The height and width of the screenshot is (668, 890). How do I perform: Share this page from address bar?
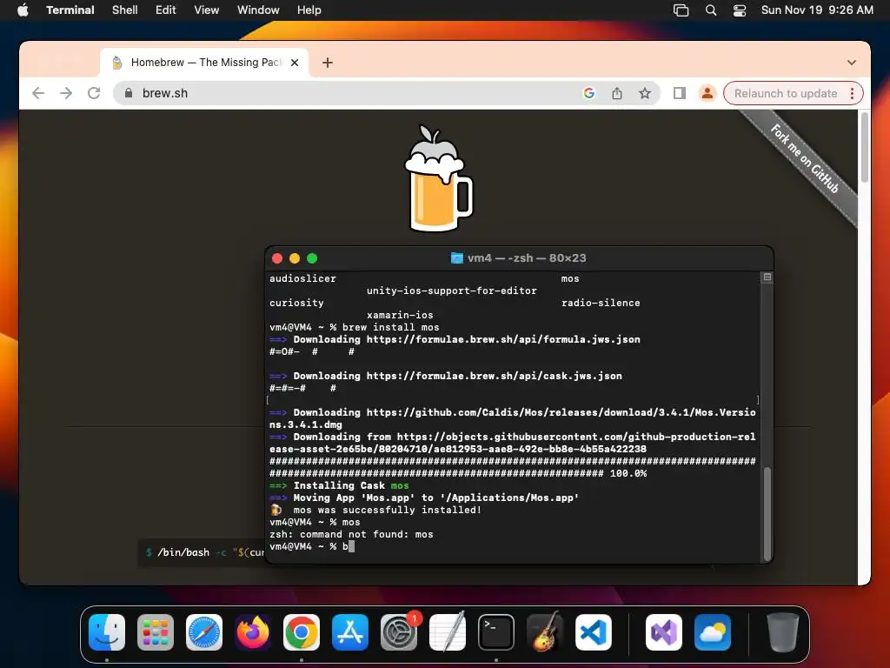click(617, 93)
